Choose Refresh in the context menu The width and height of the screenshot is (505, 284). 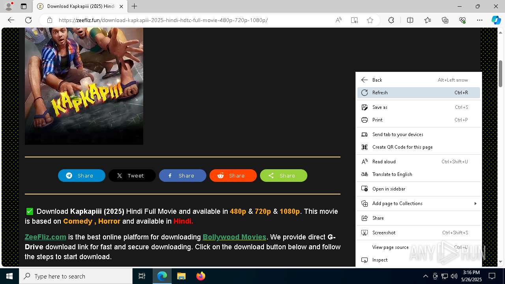click(x=419, y=93)
